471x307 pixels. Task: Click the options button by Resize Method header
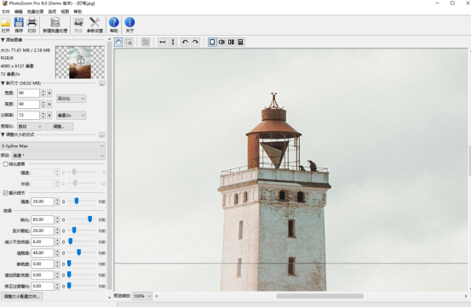(102, 135)
